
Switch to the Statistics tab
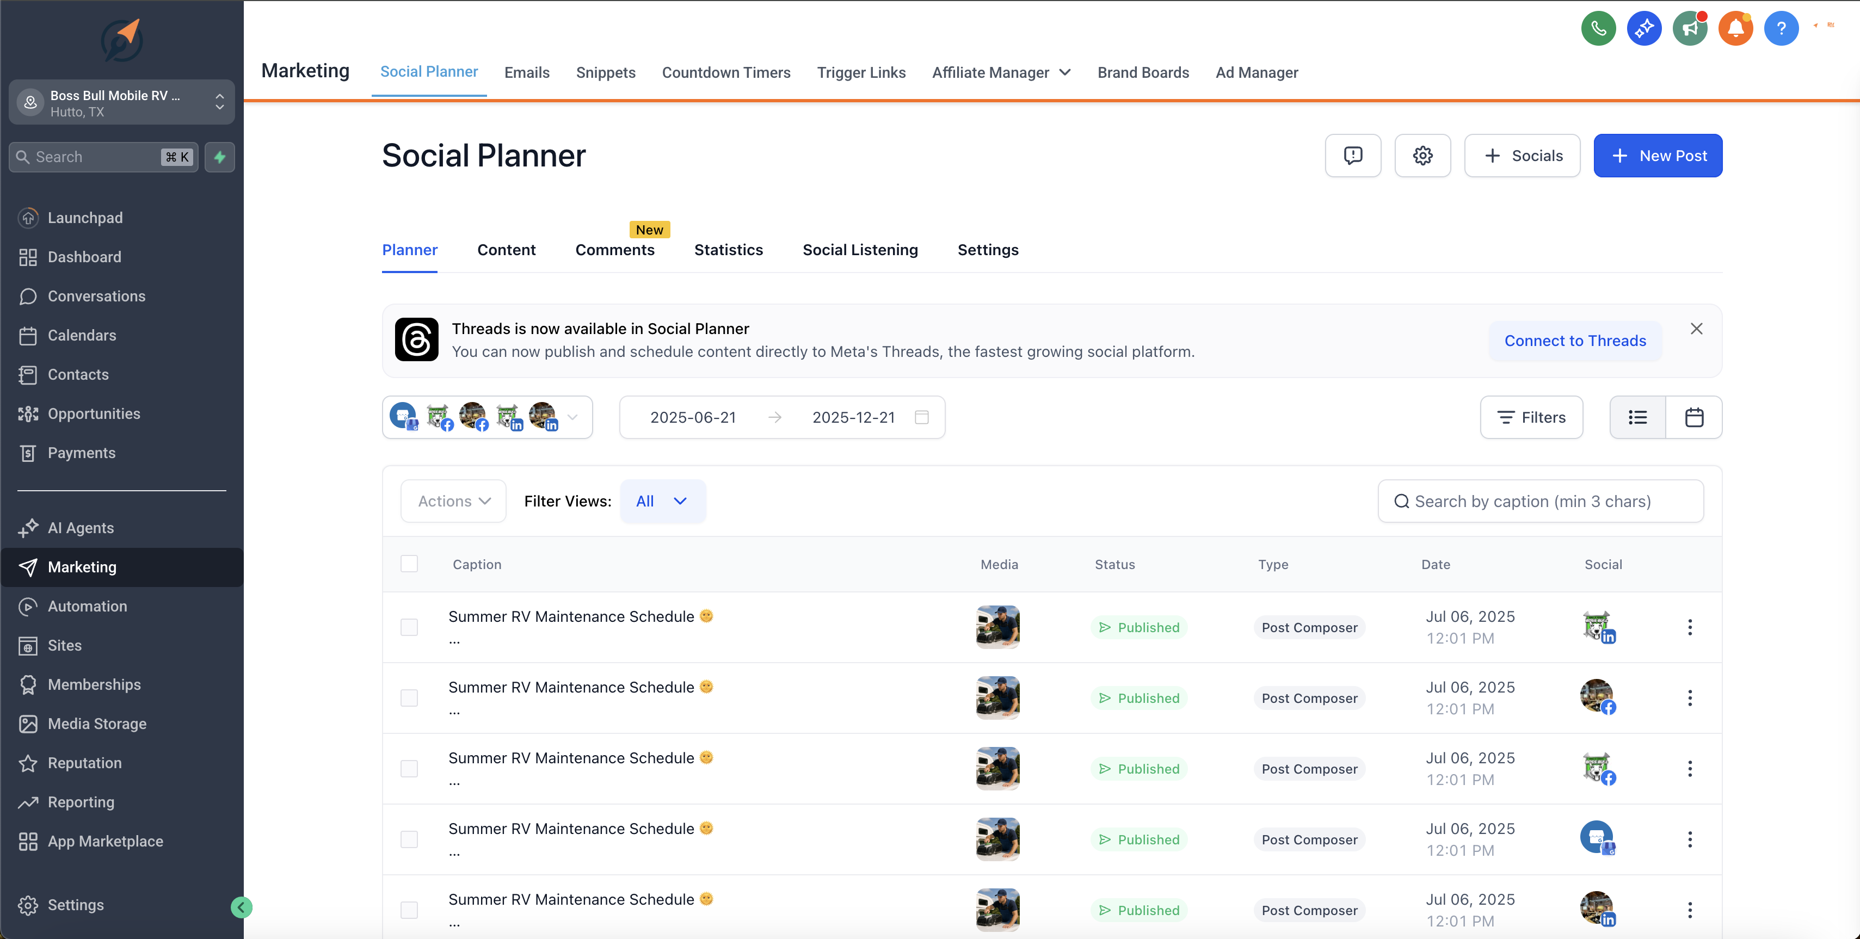click(729, 250)
